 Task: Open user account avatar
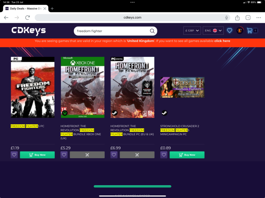[x=240, y=31]
